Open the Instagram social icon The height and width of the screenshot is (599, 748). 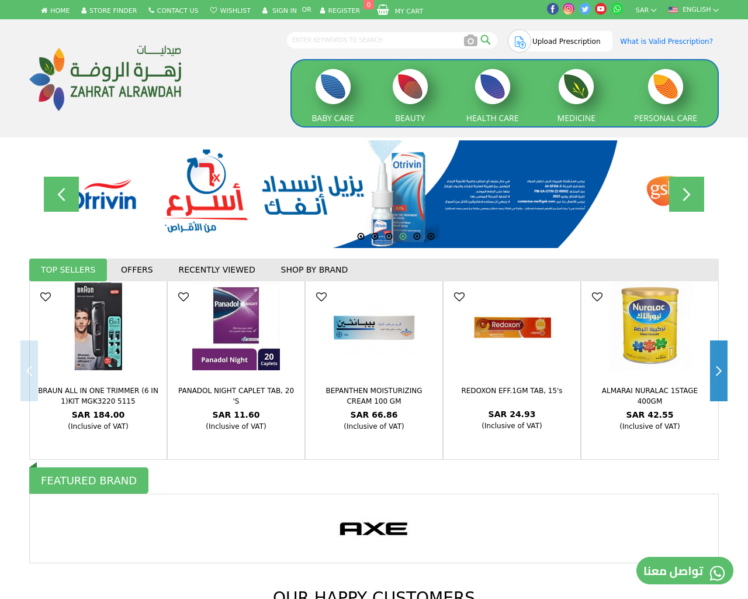[569, 9]
